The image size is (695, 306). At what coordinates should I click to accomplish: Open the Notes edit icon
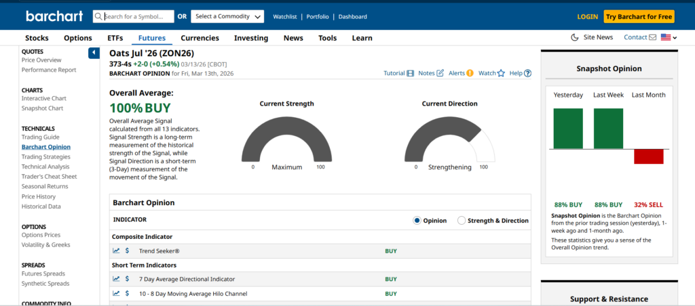point(440,73)
